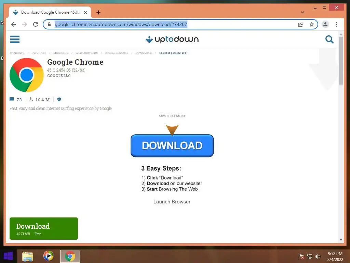Viewport: 350px width, 263px height.
Task: Open the uptodown hamburger menu
Action: click(15, 39)
